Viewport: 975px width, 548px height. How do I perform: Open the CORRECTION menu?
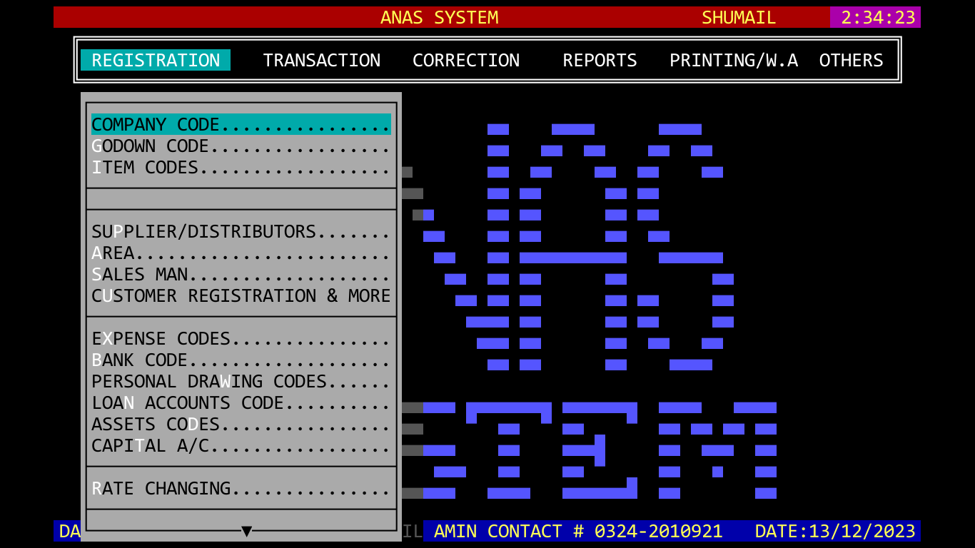pyautogui.click(x=465, y=61)
